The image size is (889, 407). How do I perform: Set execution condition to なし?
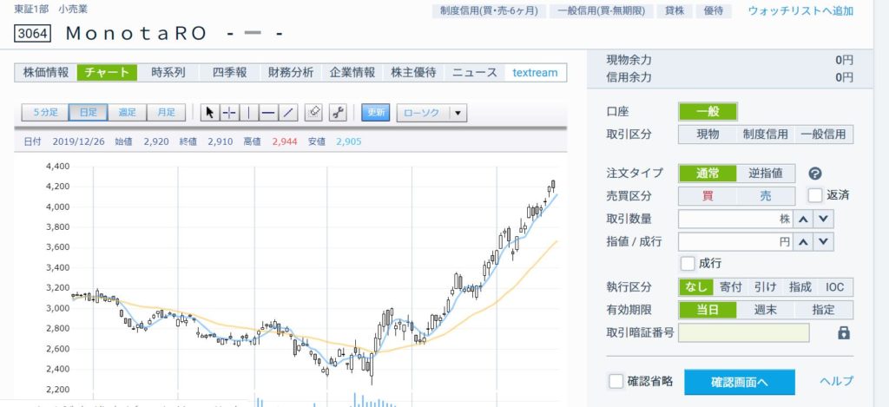click(x=696, y=287)
